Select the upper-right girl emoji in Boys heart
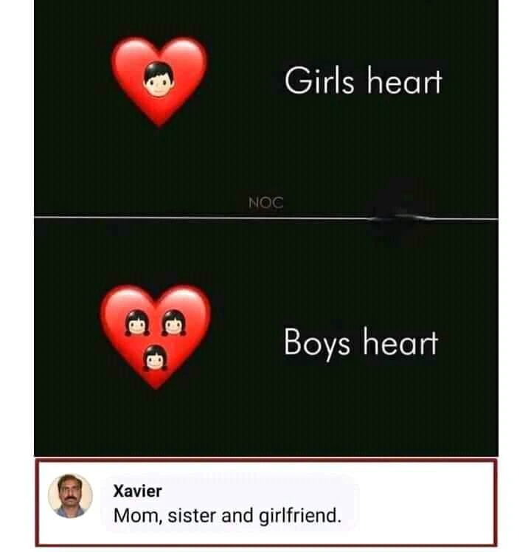This screenshot has height=552, width=531. (x=173, y=322)
